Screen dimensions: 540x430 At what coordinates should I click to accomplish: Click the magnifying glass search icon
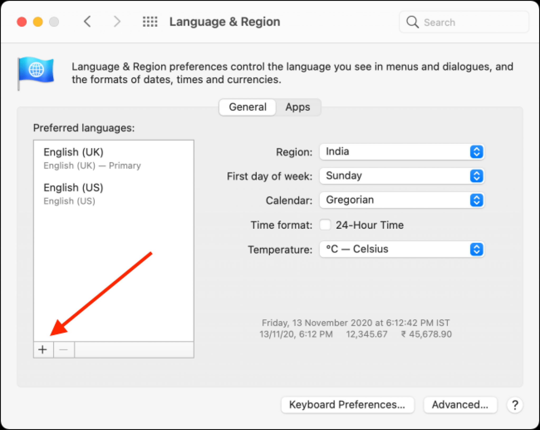pos(412,22)
